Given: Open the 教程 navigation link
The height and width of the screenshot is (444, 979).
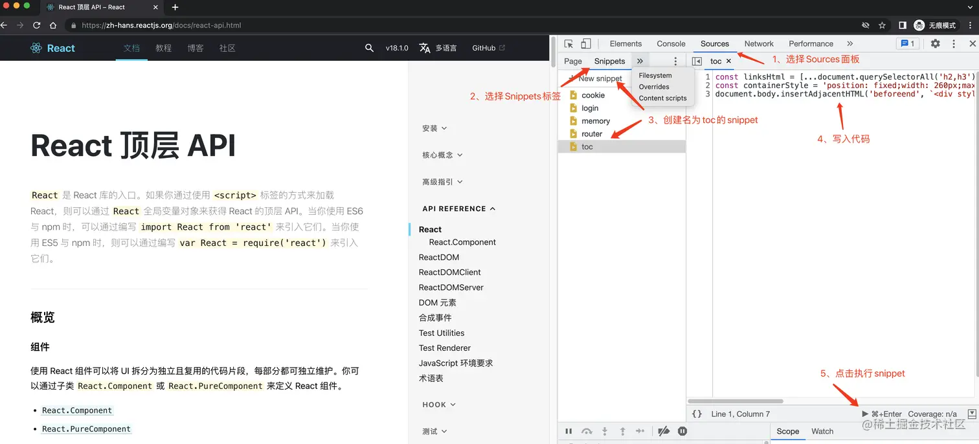Looking at the screenshot, I should (x=163, y=48).
